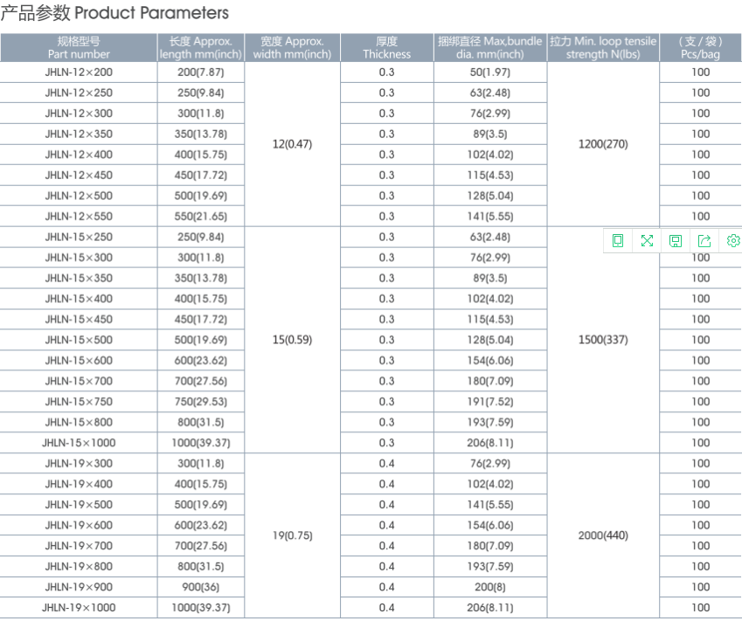
Task: Click the share export arrow icon
Action: [704, 241]
